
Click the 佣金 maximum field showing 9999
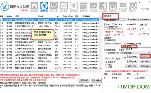click(144, 33)
